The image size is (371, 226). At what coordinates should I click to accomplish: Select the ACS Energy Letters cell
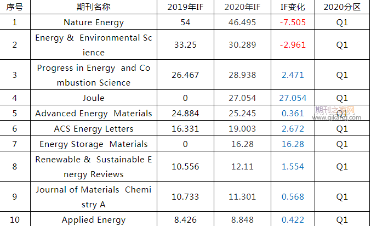94,129
